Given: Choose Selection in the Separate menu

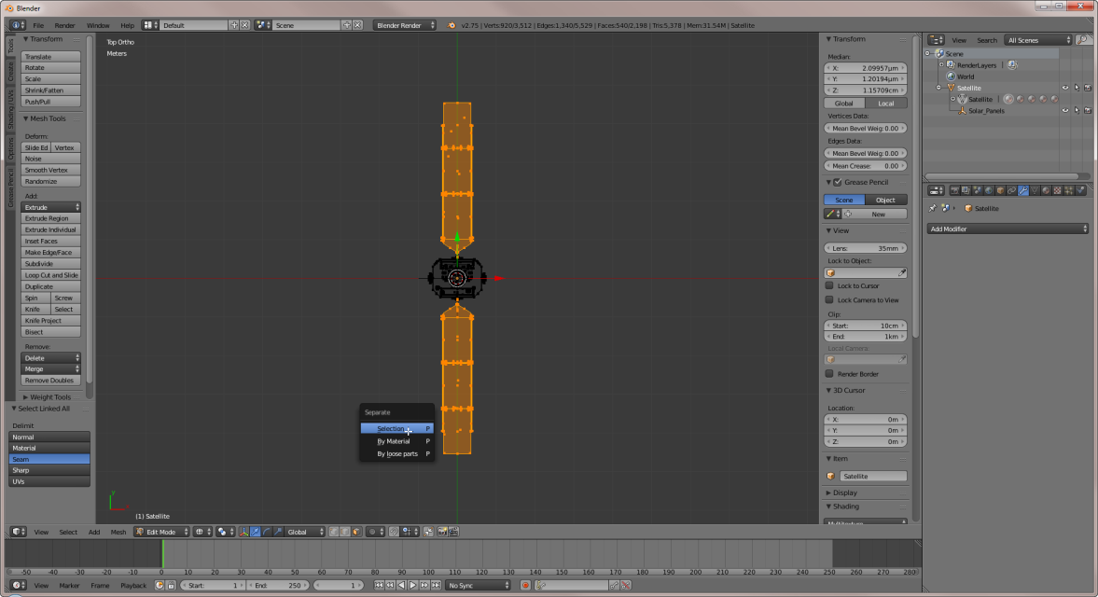Looking at the screenshot, I should (392, 428).
